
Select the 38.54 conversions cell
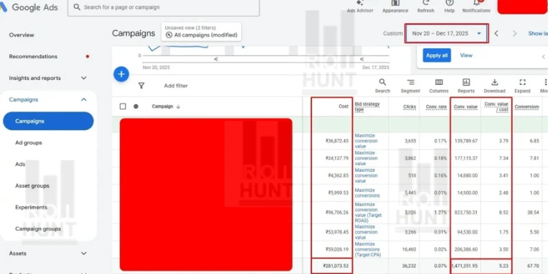pyautogui.click(x=532, y=212)
